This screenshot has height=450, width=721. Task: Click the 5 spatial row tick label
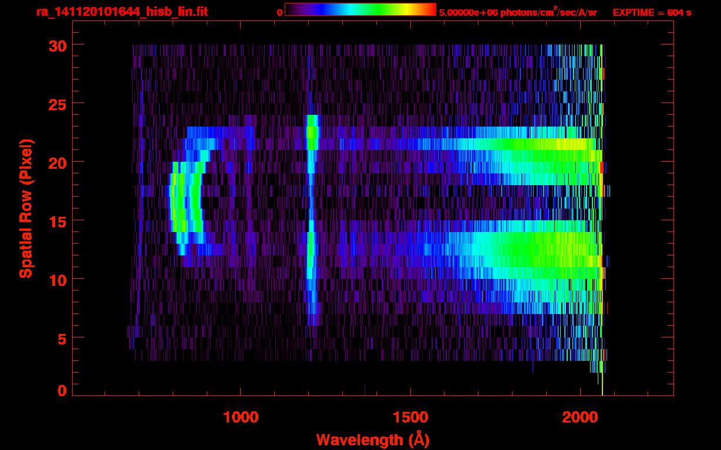pyautogui.click(x=62, y=338)
